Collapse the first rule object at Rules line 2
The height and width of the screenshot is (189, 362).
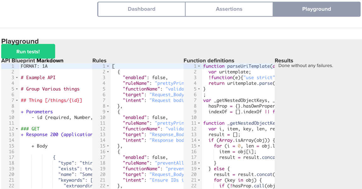(x=108, y=72)
